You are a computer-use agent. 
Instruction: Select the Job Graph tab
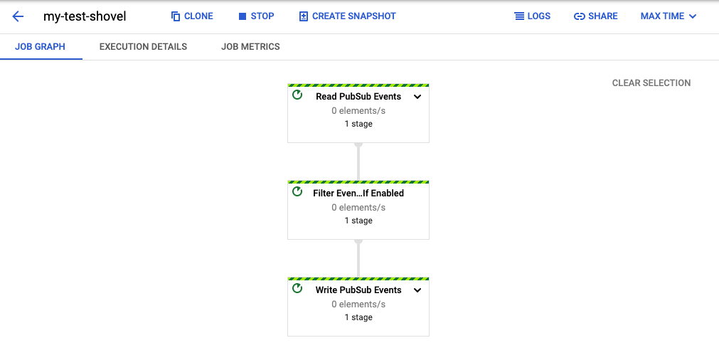pyautogui.click(x=40, y=47)
